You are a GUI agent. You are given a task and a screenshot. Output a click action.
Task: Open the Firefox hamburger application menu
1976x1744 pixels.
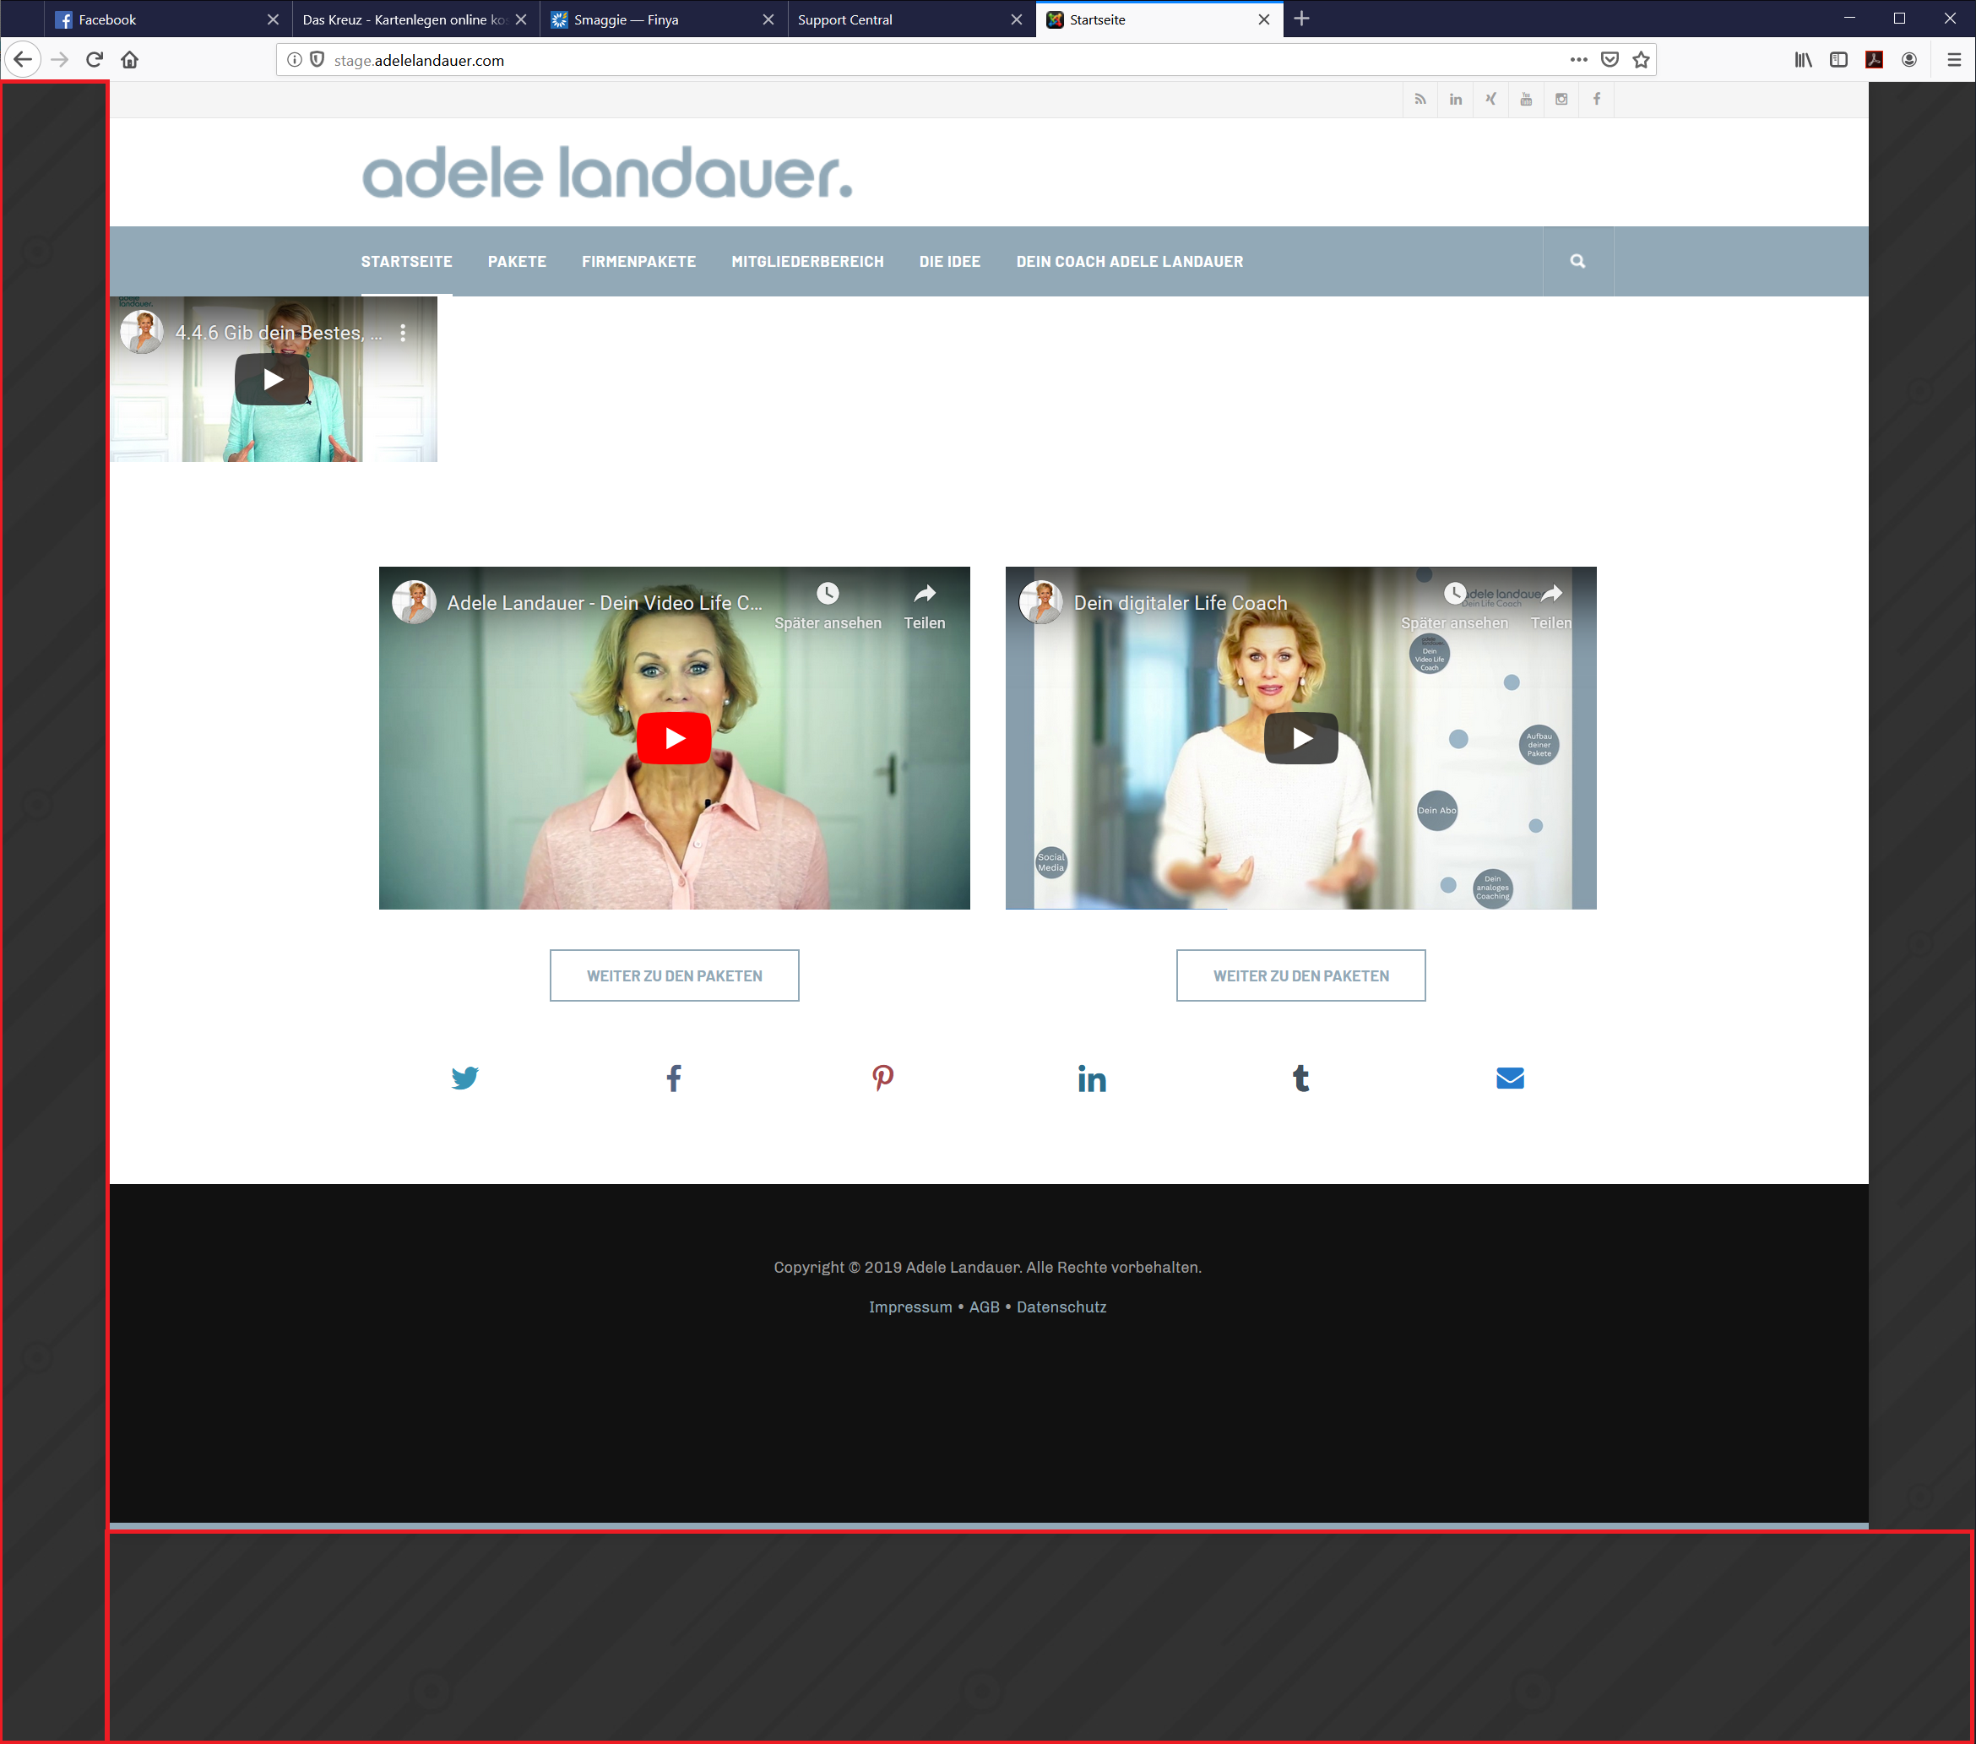1953,60
